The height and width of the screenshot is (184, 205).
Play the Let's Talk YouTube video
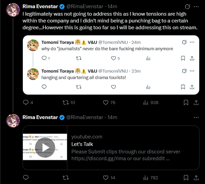click(x=45, y=147)
